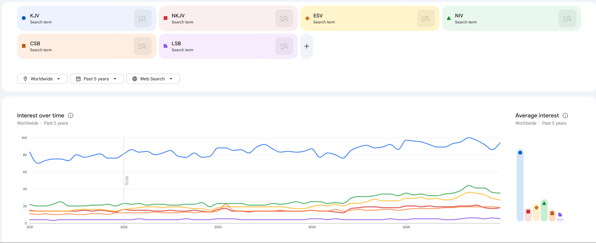Open the Past 5 years date dropdown
596x243 pixels.
click(x=97, y=79)
